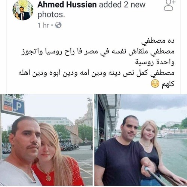Viewport: 187px width, 187px height.
Task: Tap the smiling emoji ending the post
Action: point(155,84)
